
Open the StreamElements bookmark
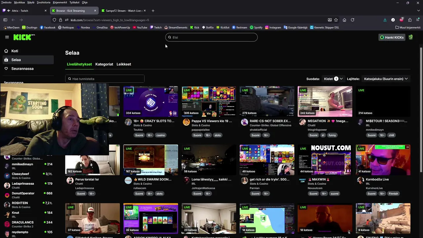coord(175,27)
